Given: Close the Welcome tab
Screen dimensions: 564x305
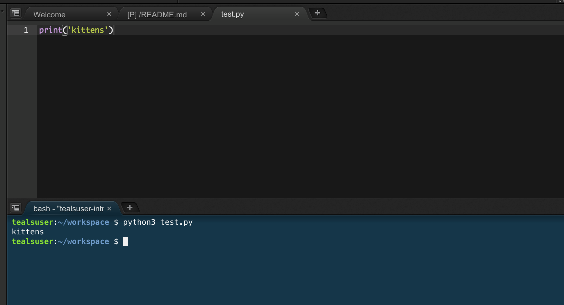Looking at the screenshot, I should click(x=109, y=14).
